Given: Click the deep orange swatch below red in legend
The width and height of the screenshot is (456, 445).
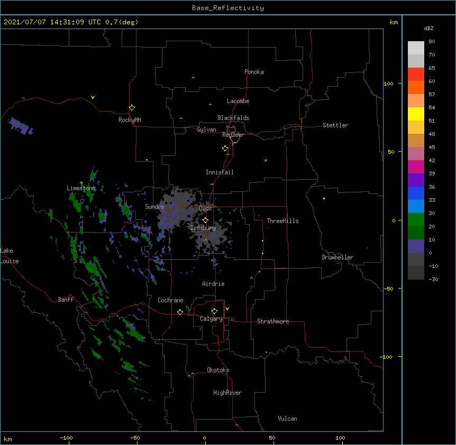Looking at the screenshot, I should click(x=416, y=87).
